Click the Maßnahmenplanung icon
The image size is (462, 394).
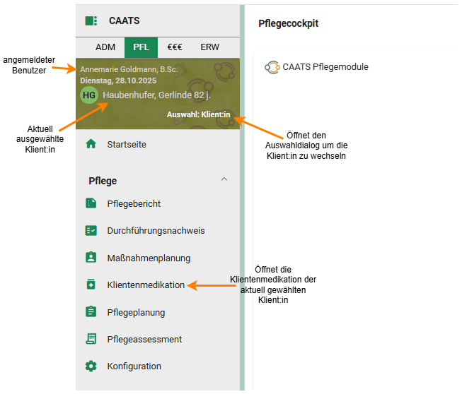pyautogui.click(x=91, y=258)
